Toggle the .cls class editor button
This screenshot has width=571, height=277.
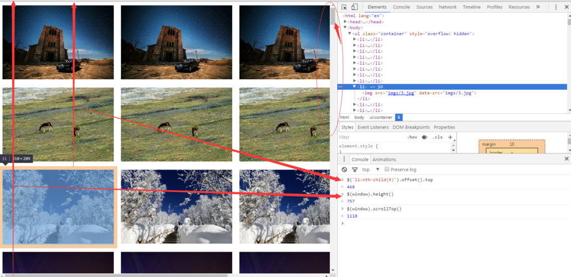[437, 137]
